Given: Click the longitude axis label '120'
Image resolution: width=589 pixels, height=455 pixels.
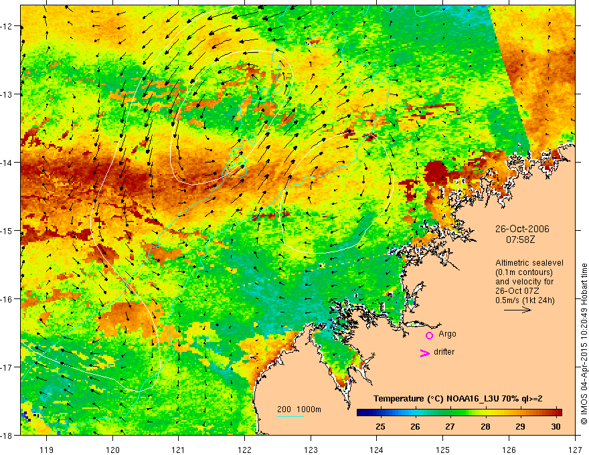Looking at the screenshot, I should pos(112,450).
